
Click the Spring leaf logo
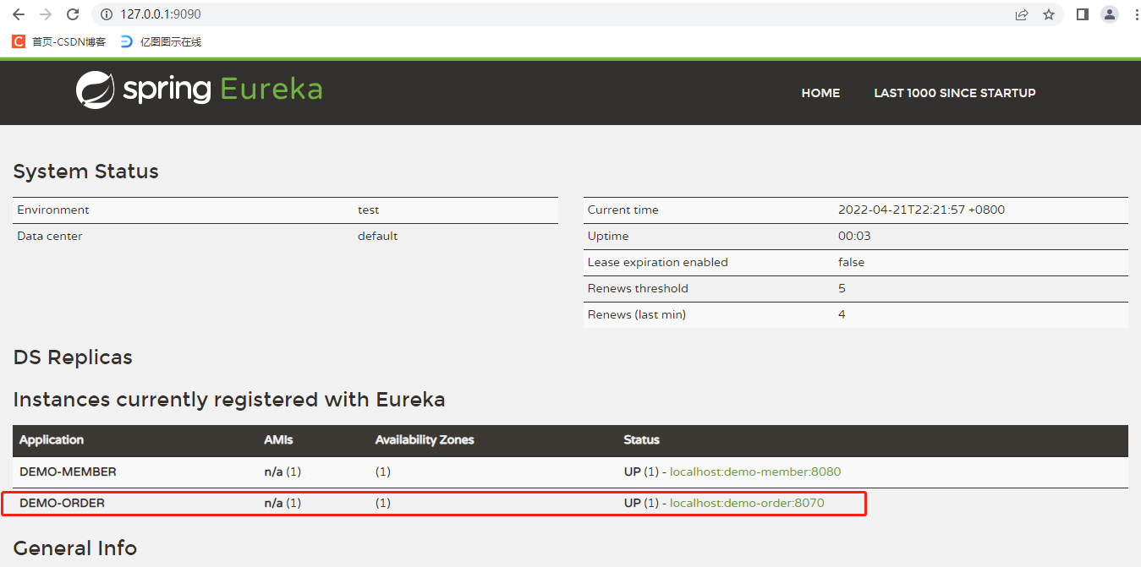95,90
